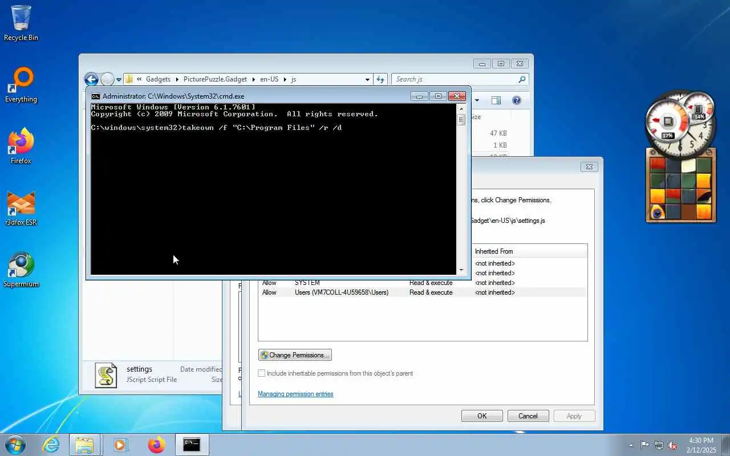
Task: Toggle the Explorer preview pane icon
Action: pos(496,100)
